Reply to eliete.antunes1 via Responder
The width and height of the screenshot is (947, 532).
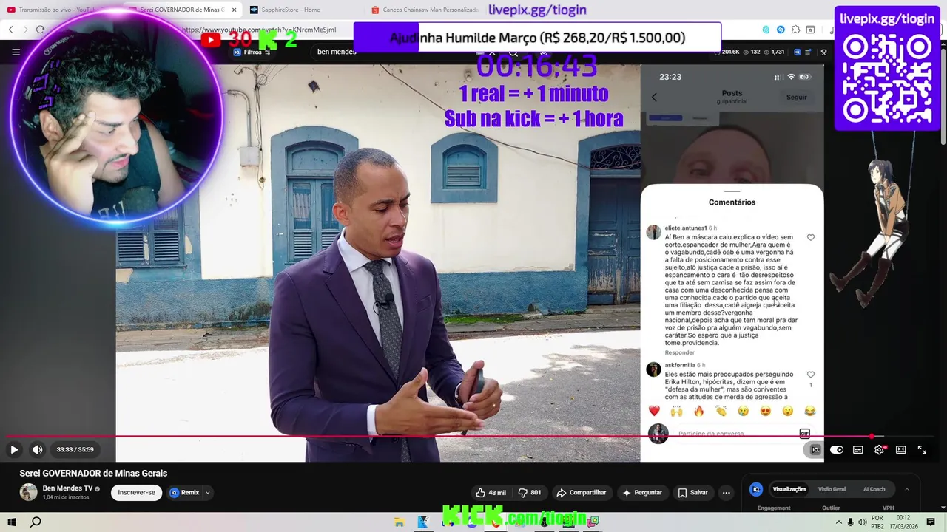679,353
